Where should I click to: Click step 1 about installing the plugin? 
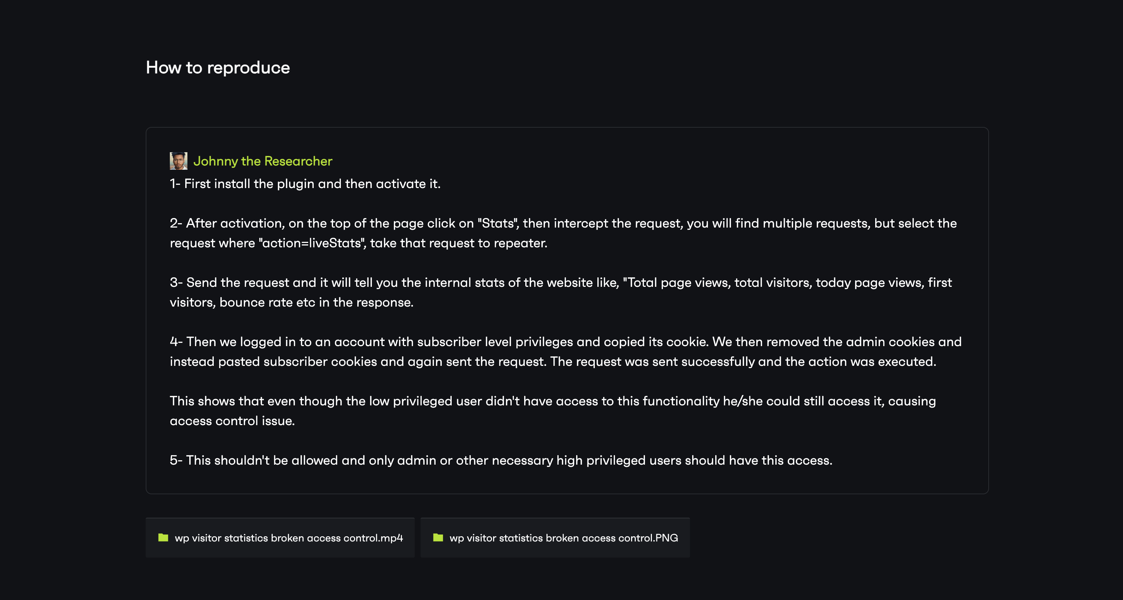305,184
